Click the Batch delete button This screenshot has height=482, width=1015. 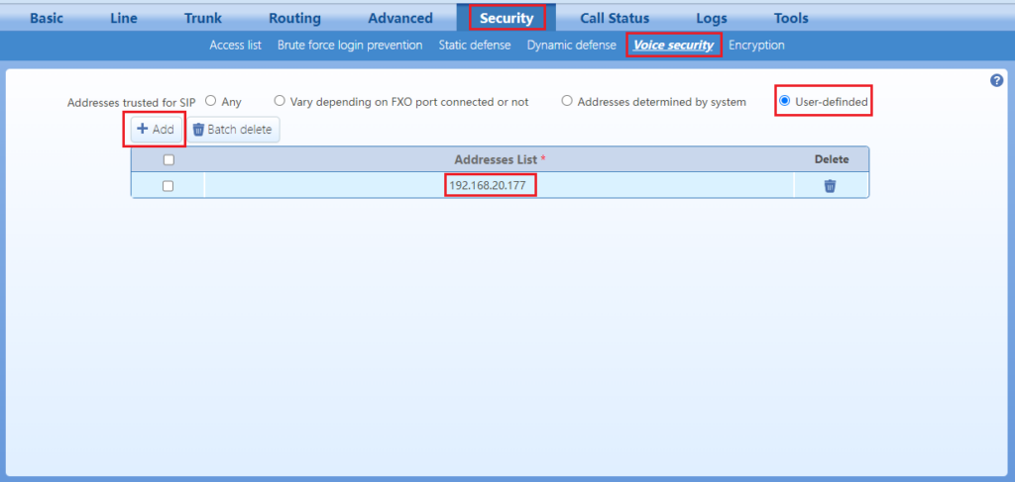point(232,130)
